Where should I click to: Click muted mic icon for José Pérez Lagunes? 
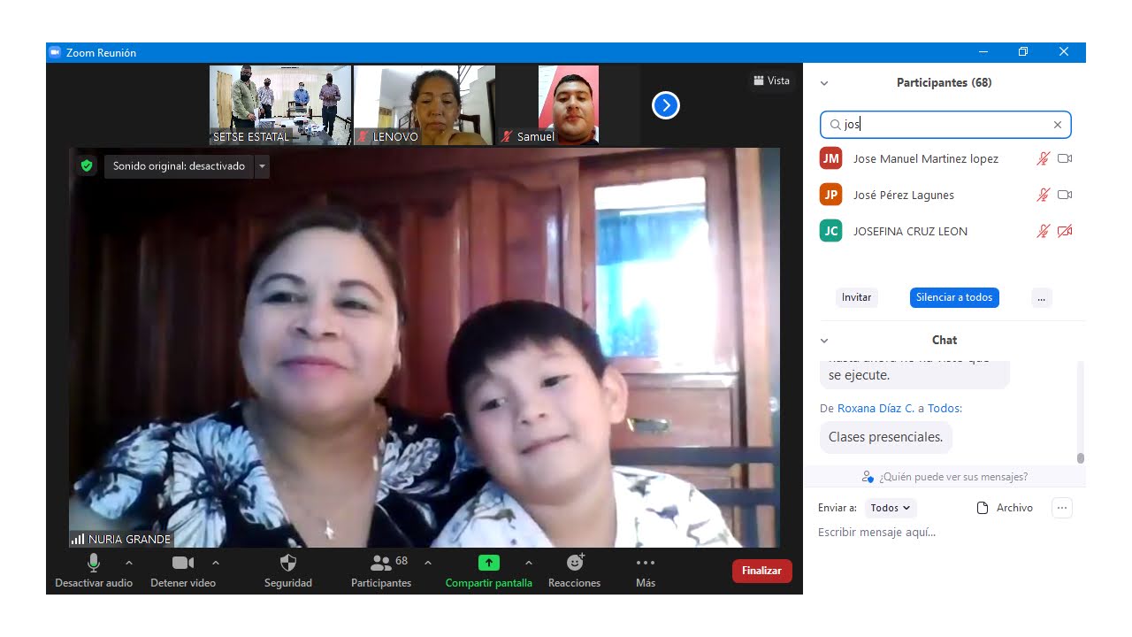point(1044,195)
